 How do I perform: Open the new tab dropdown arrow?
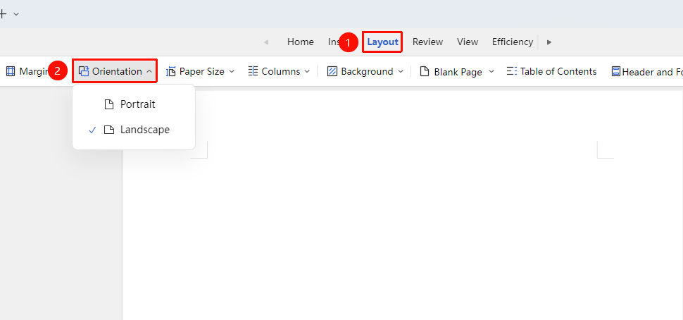pos(16,14)
